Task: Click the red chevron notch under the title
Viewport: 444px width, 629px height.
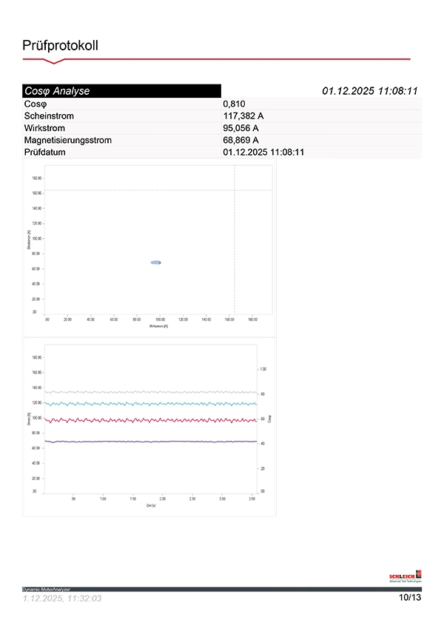Action: pos(50,61)
